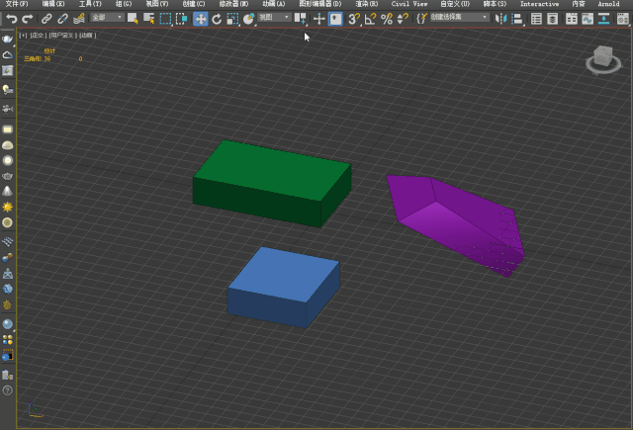Toggle Window/Crossing selection mode
The width and height of the screenshot is (633, 430).
pyautogui.click(x=182, y=19)
